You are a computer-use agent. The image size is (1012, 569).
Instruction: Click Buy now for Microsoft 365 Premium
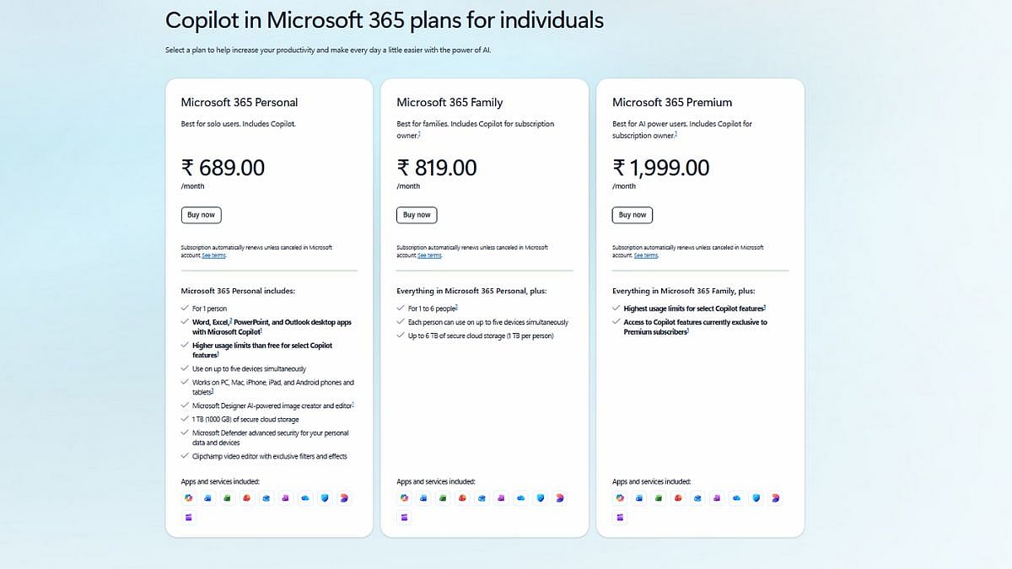pyautogui.click(x=632, y=215)
